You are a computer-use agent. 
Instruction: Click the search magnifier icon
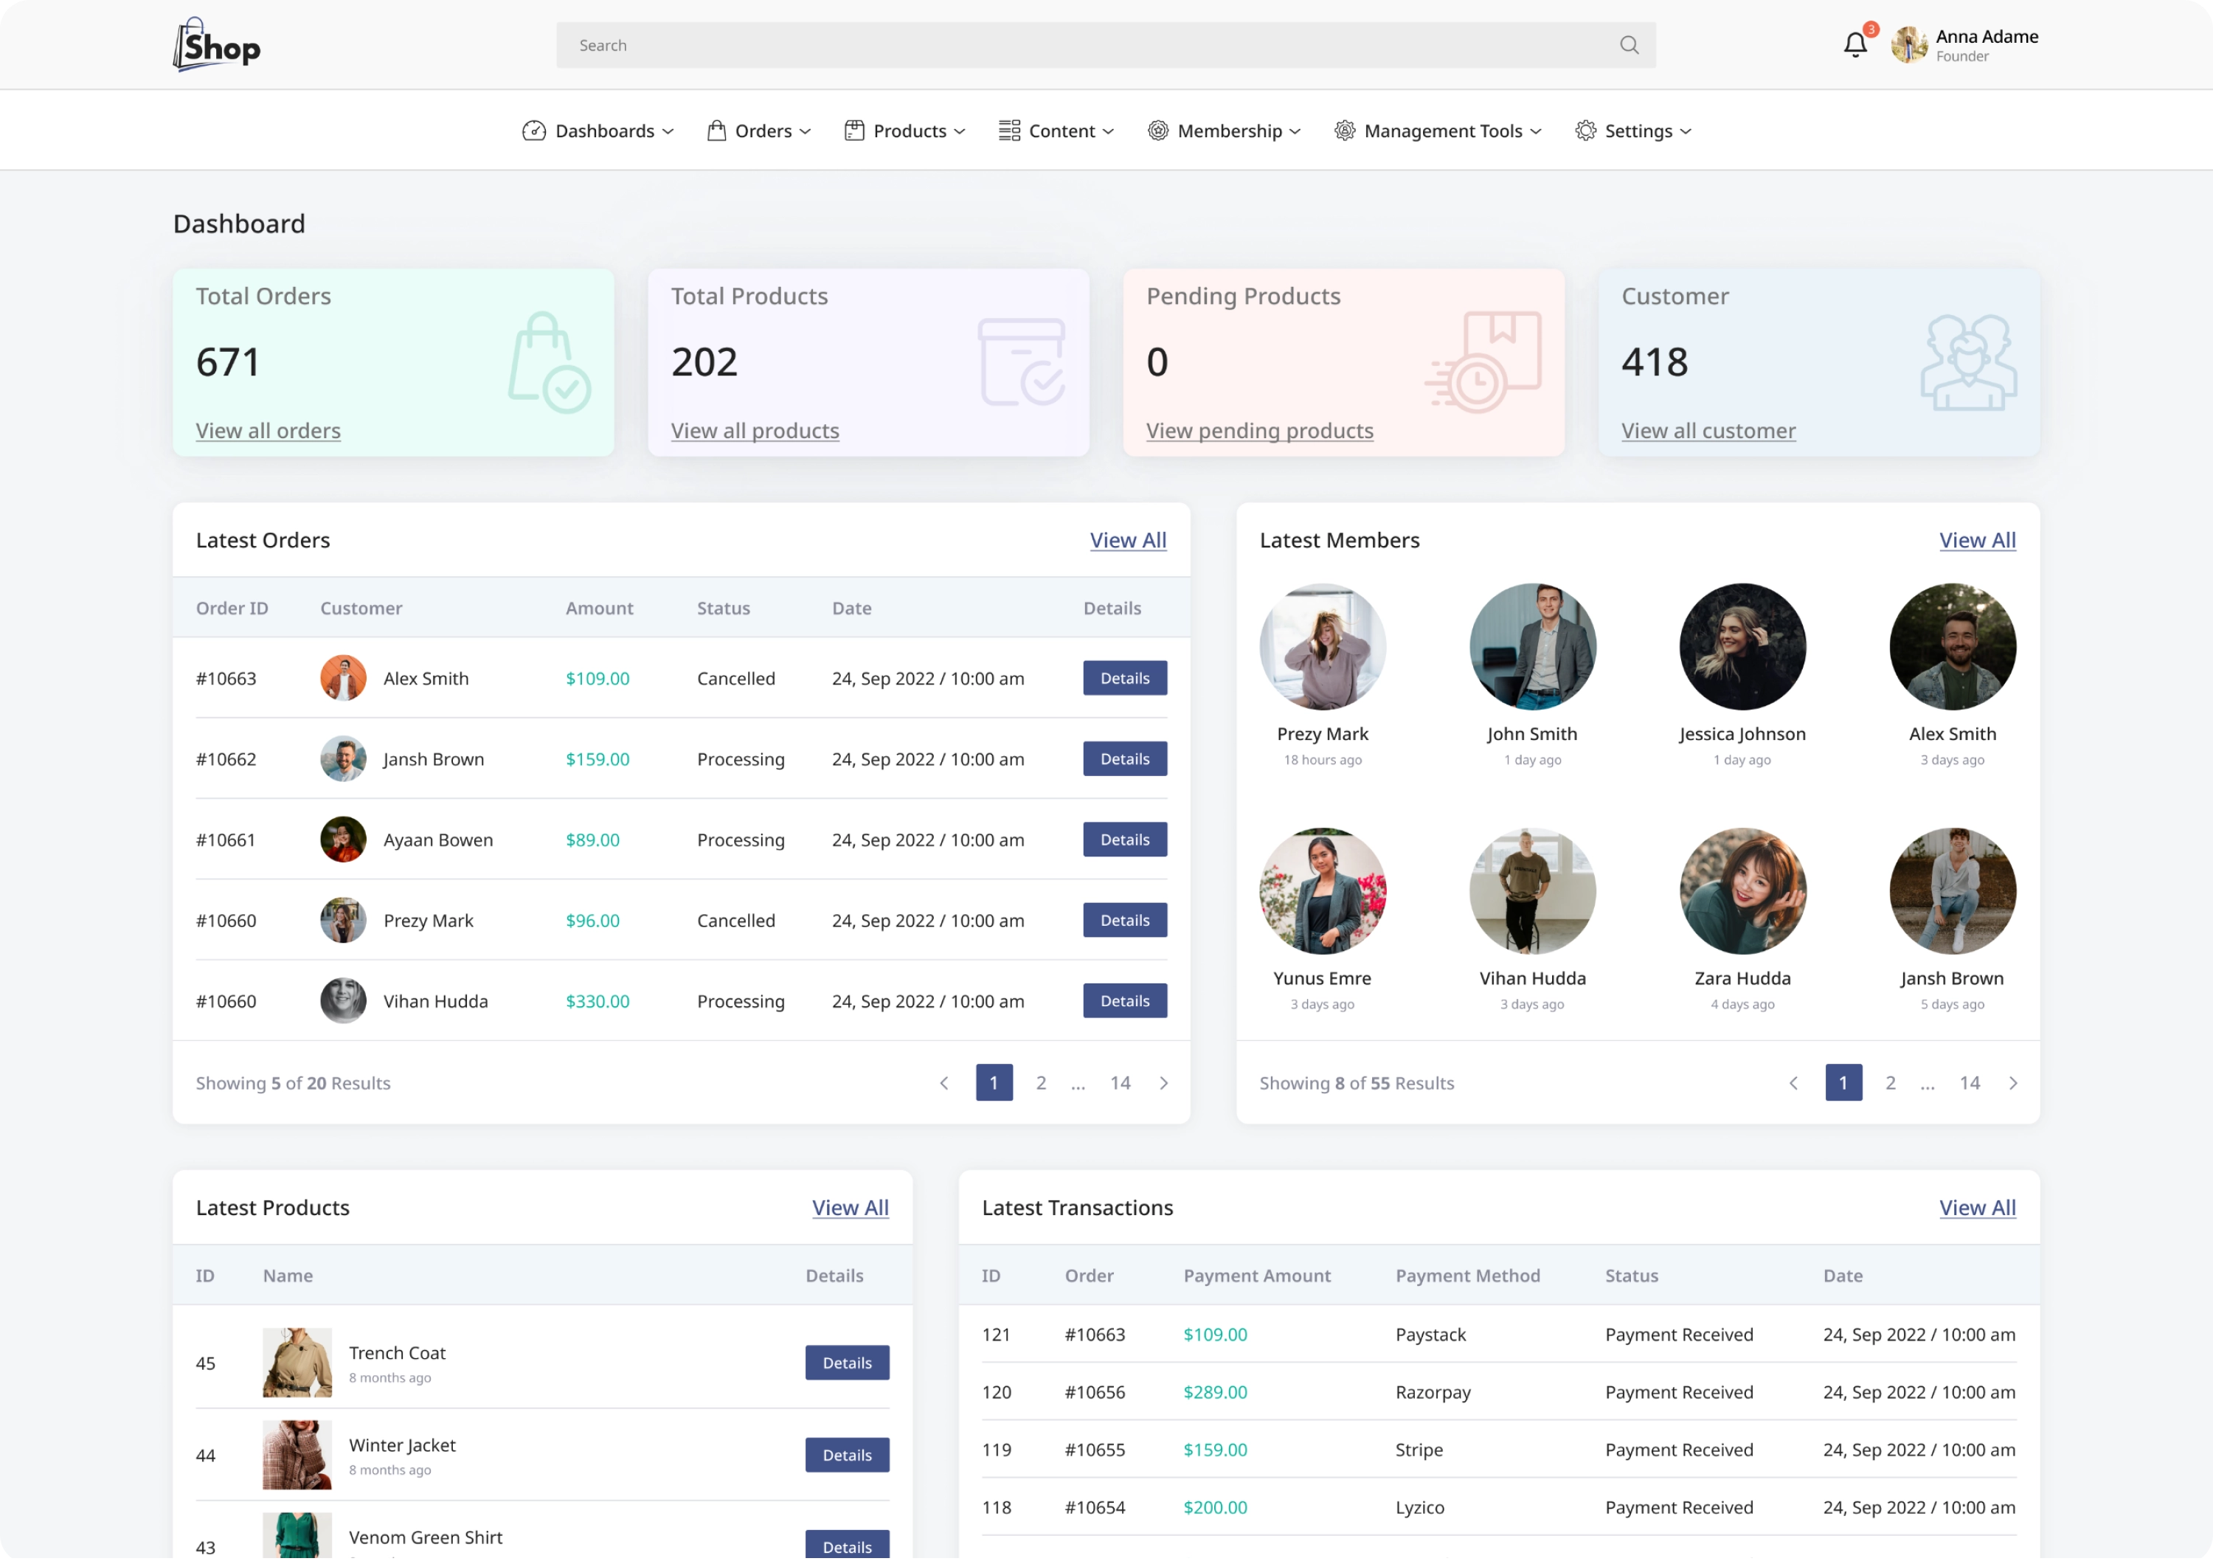point(1629,45)
